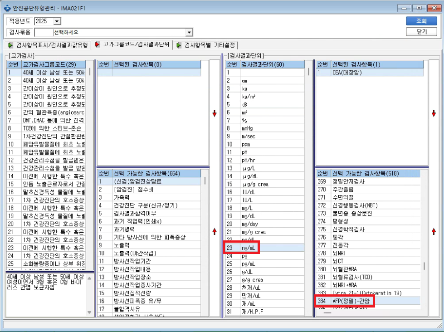Switch to 검사항목별 기타설정 tab

coord(206,45)
